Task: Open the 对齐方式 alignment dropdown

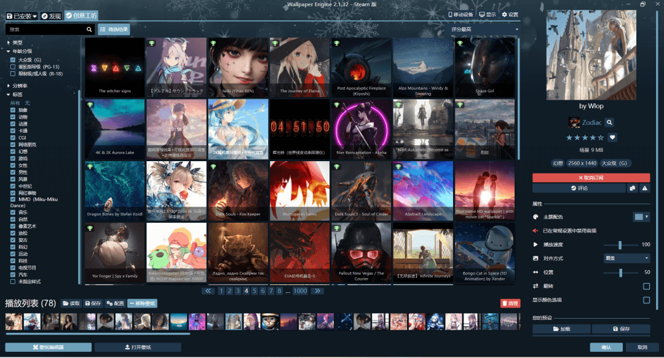Action: click(x=626, y=258)
